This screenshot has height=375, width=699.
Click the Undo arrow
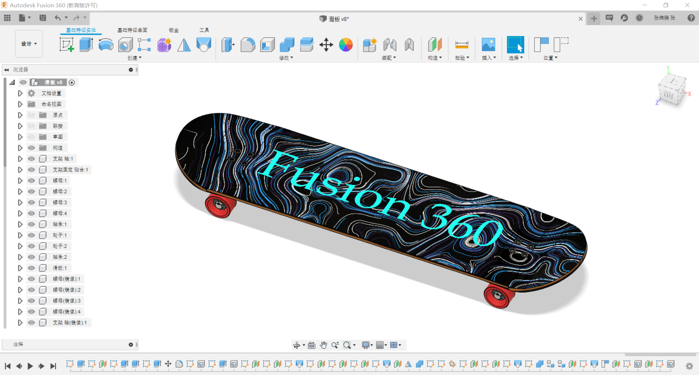[x=58, y=18]
